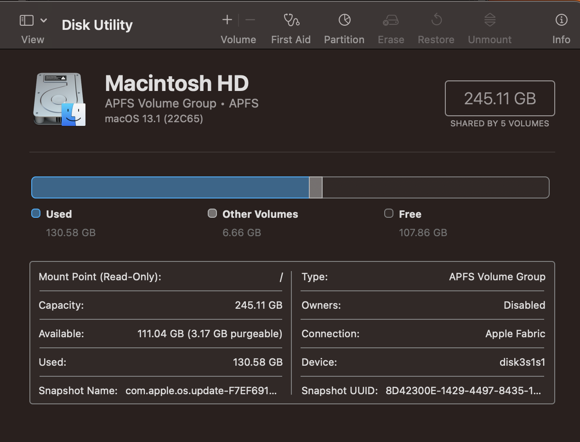Click the 'Connection:' row label
Screen dimensions: 580x442
[330, 334]
